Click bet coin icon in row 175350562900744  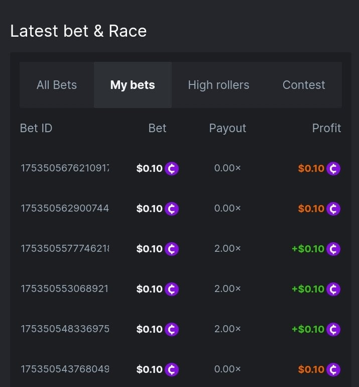[x=172, y=209]
